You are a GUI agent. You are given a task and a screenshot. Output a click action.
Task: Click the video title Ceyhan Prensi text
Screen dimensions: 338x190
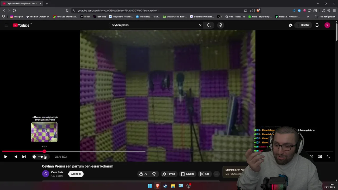[78, 166]
